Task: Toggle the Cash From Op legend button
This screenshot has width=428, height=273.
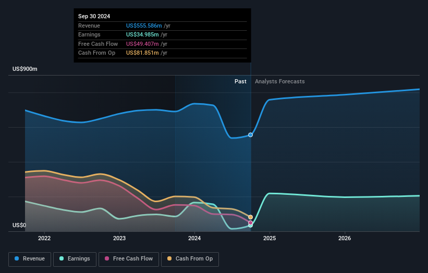Action: [x=190, y=259]
